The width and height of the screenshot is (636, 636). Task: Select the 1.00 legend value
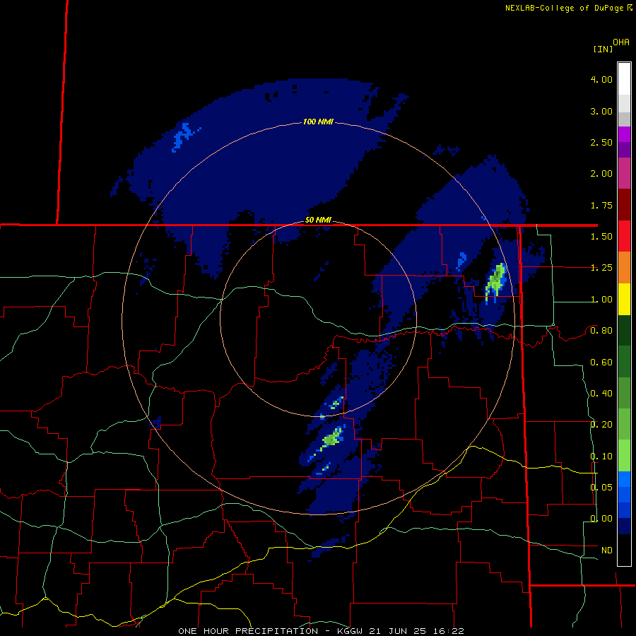click(x=601, y=300)
